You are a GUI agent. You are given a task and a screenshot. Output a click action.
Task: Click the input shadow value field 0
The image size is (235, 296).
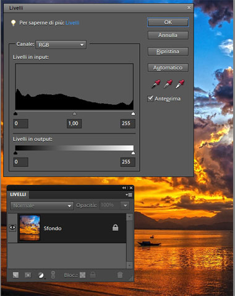(x=21, y=123)
